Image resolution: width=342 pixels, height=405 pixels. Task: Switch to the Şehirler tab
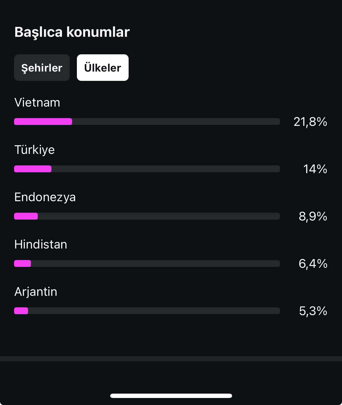coord(42,67)
